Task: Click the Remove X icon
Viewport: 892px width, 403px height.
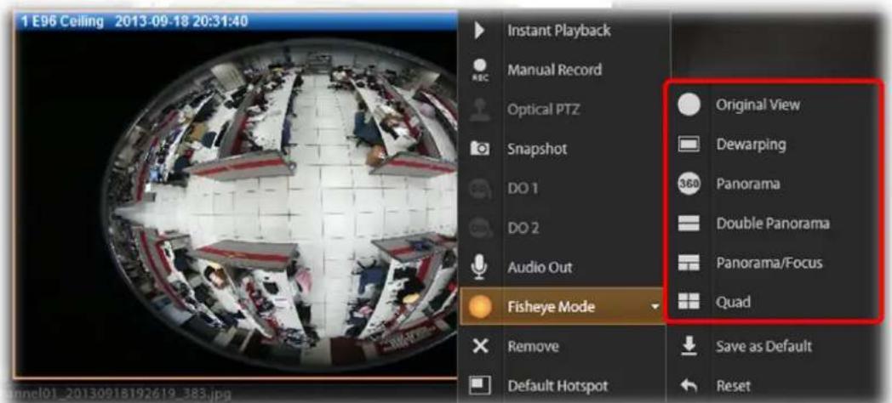Action: click(480, 346)
